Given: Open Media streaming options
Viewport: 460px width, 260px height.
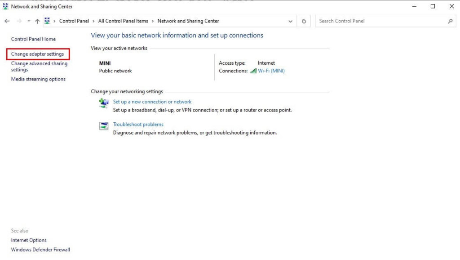Looking at the screenshot, I should click(38, 79).
